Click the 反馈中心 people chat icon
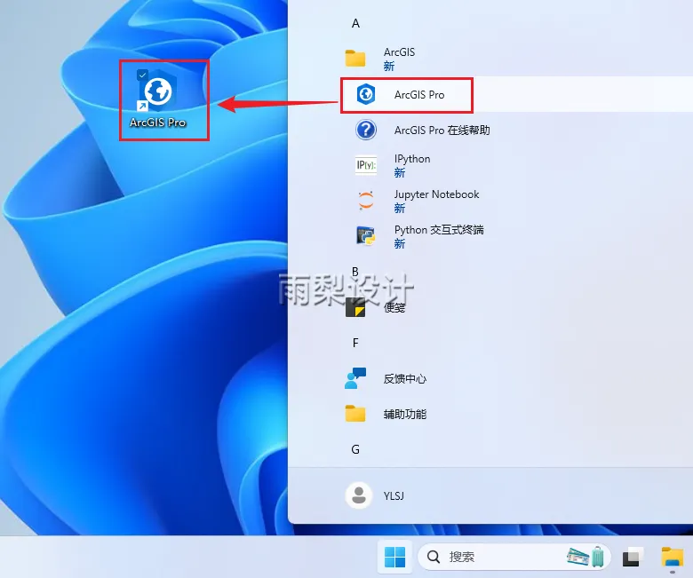The height and width of the screenshot is (578, 693). (x=355, y=378)
